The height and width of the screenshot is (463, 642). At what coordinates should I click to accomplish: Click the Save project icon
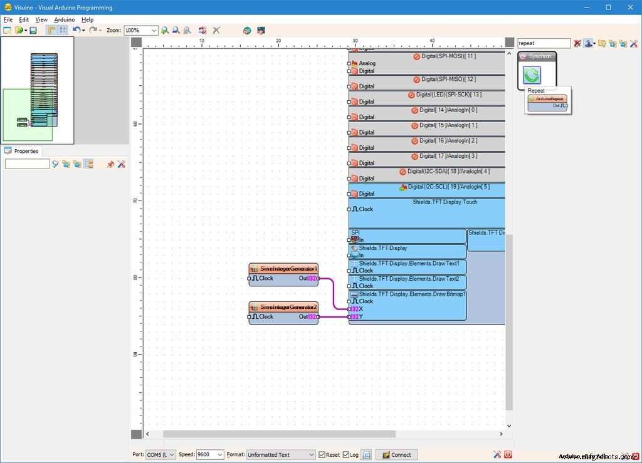click(x=33, y=30)
